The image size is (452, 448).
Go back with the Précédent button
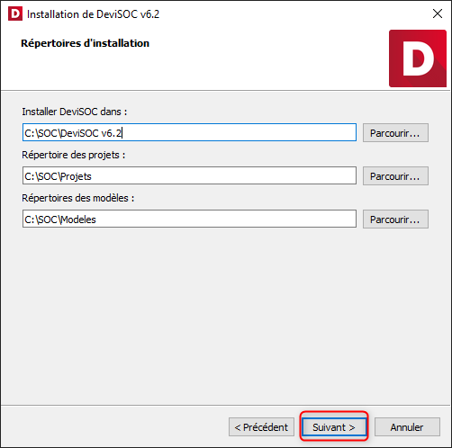(261, 427)
